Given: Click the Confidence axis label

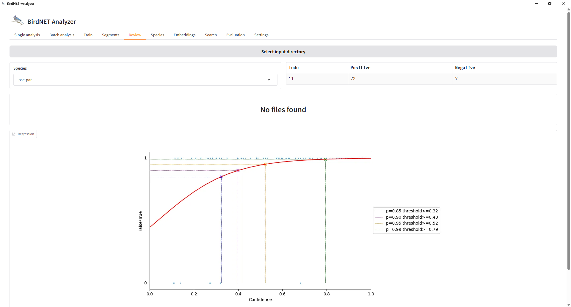Looking at the screenshot, I should (x=260, y=300).
